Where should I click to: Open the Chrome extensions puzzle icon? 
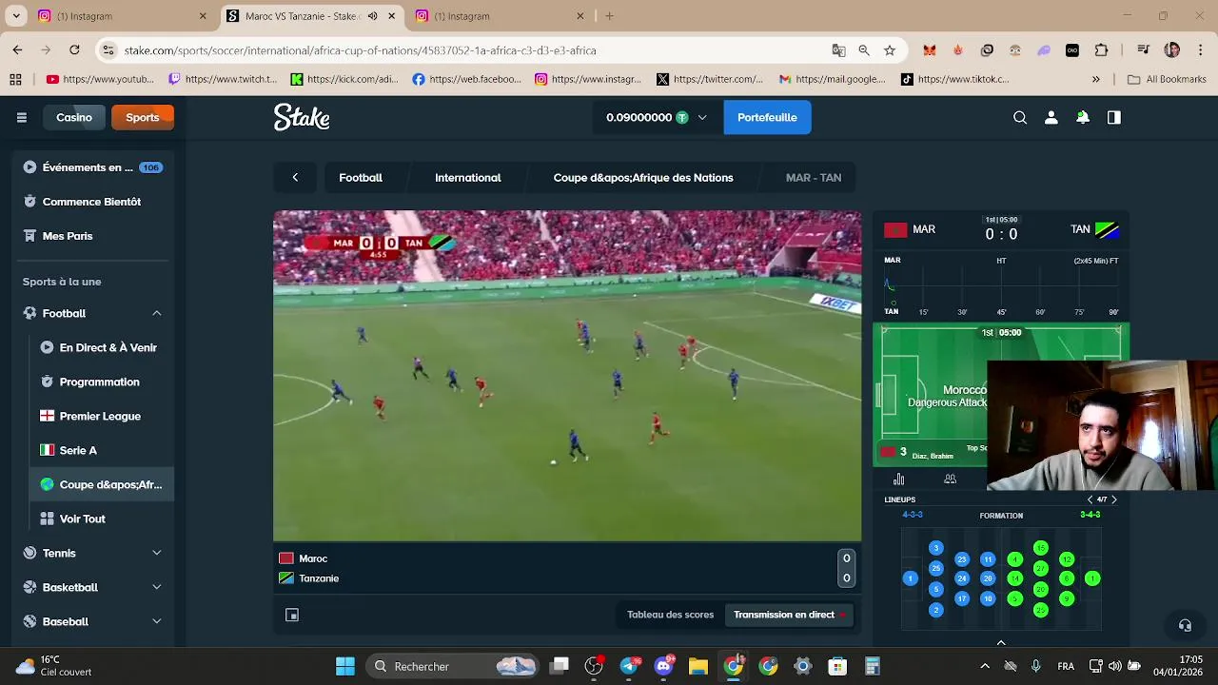tap(1102, 50)
